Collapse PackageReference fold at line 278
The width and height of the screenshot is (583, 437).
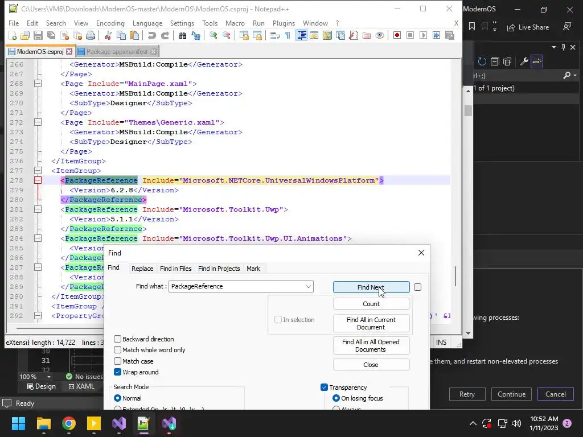38,180
